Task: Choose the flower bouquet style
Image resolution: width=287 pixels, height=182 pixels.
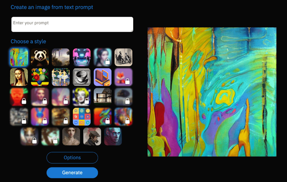Action: [40, 77]
